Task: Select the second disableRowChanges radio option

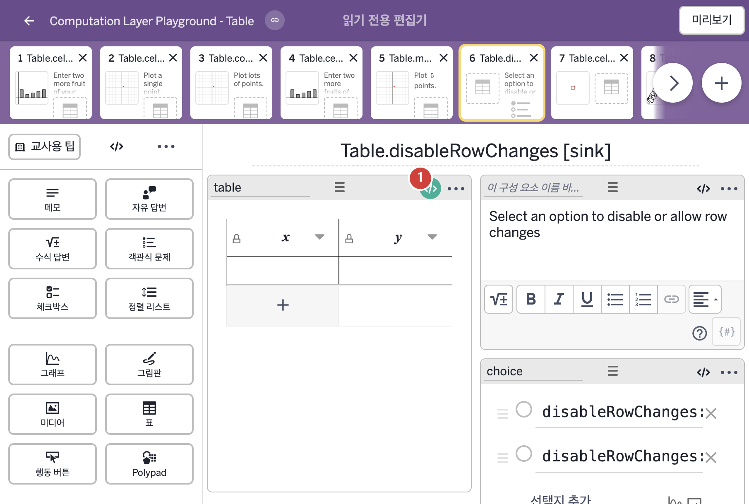Action: point(524,454)
